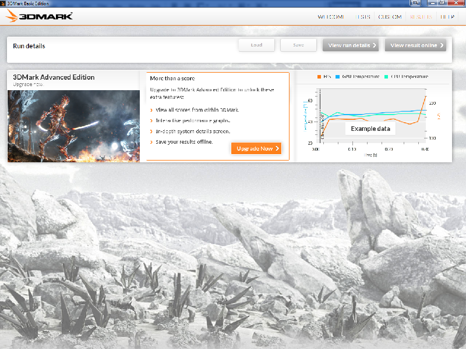Close the 3DMark Basic Edition window
Image resolution: width=466 pixels, height=349 pixels.
pyautogui.click(x=456, y=3)
